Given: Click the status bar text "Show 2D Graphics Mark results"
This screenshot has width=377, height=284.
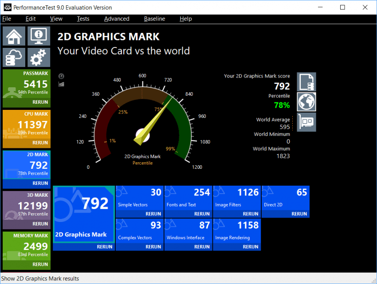Looking at the screenshot, I should 40,279.
